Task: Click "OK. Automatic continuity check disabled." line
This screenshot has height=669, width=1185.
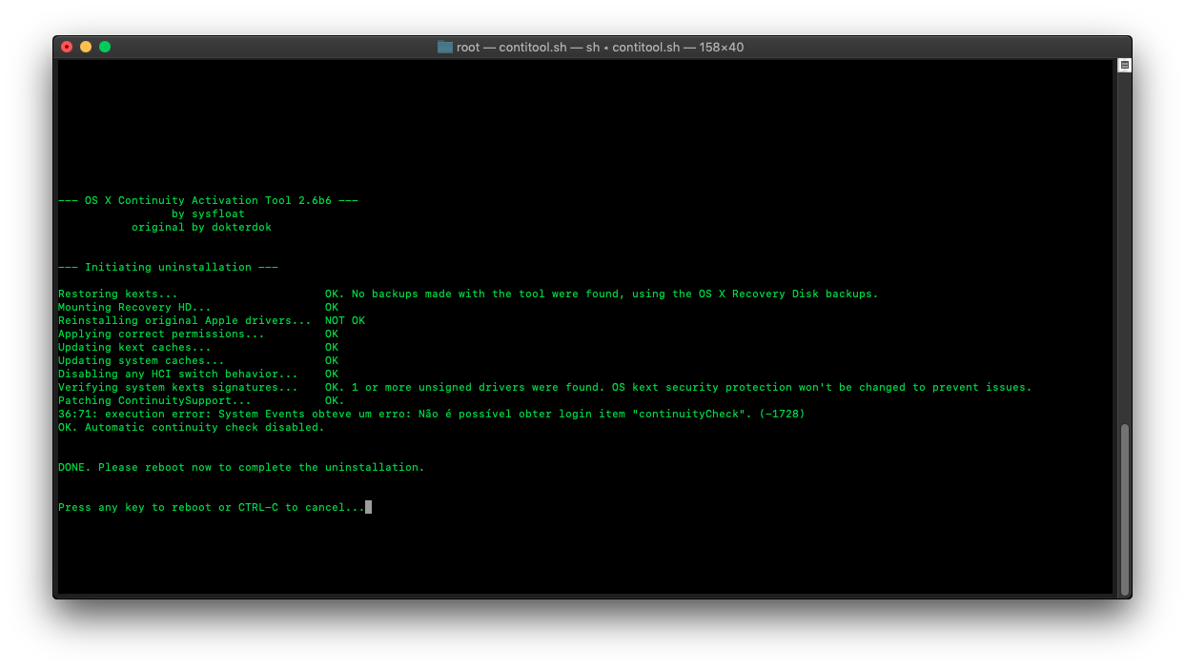Action: tap(192, 427)
